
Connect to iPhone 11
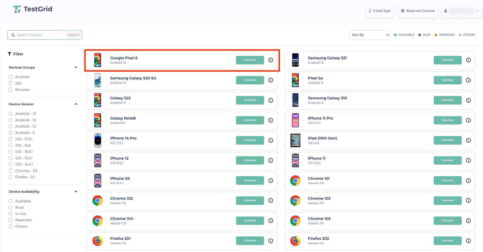click(x=448, y=160)
